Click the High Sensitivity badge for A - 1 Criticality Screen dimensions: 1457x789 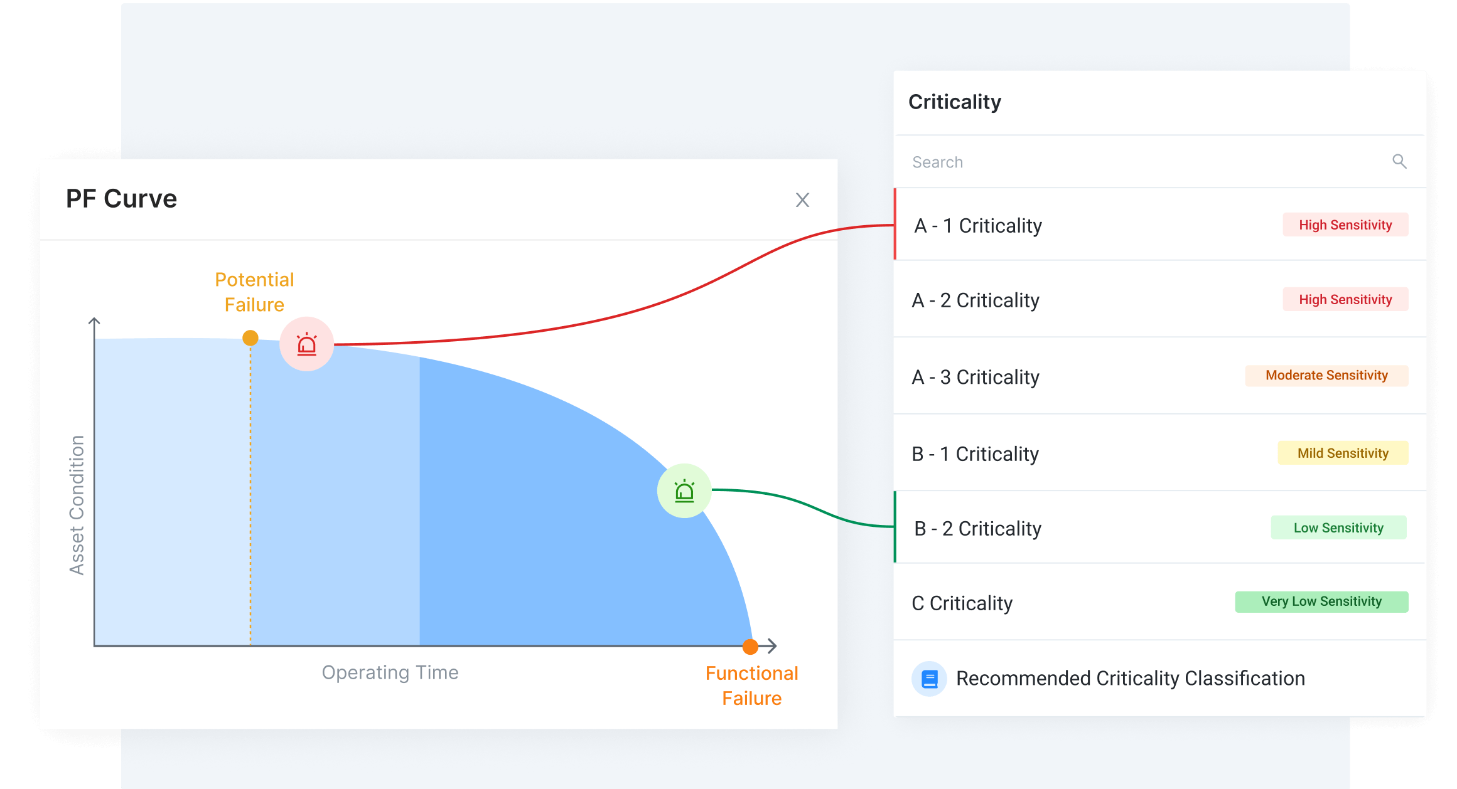tap(1345, 225)
